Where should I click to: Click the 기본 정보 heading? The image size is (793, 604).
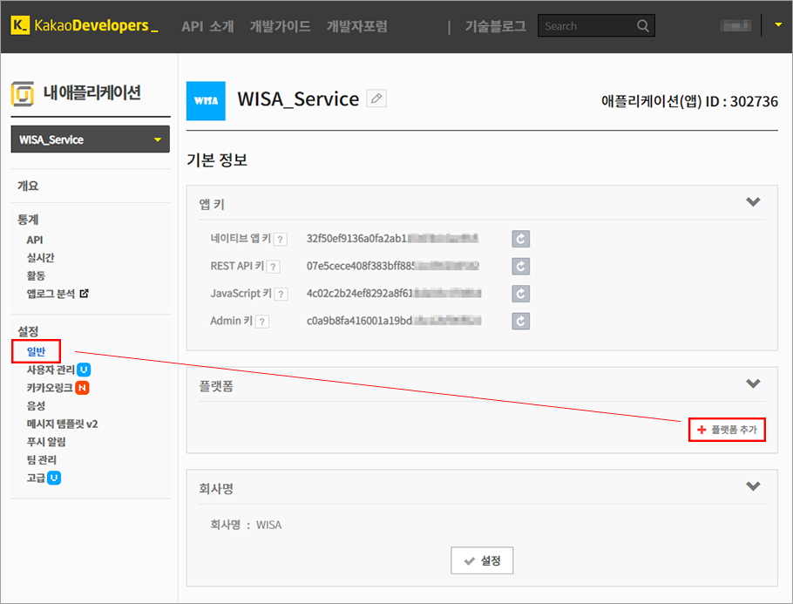(x=217, y=159)
